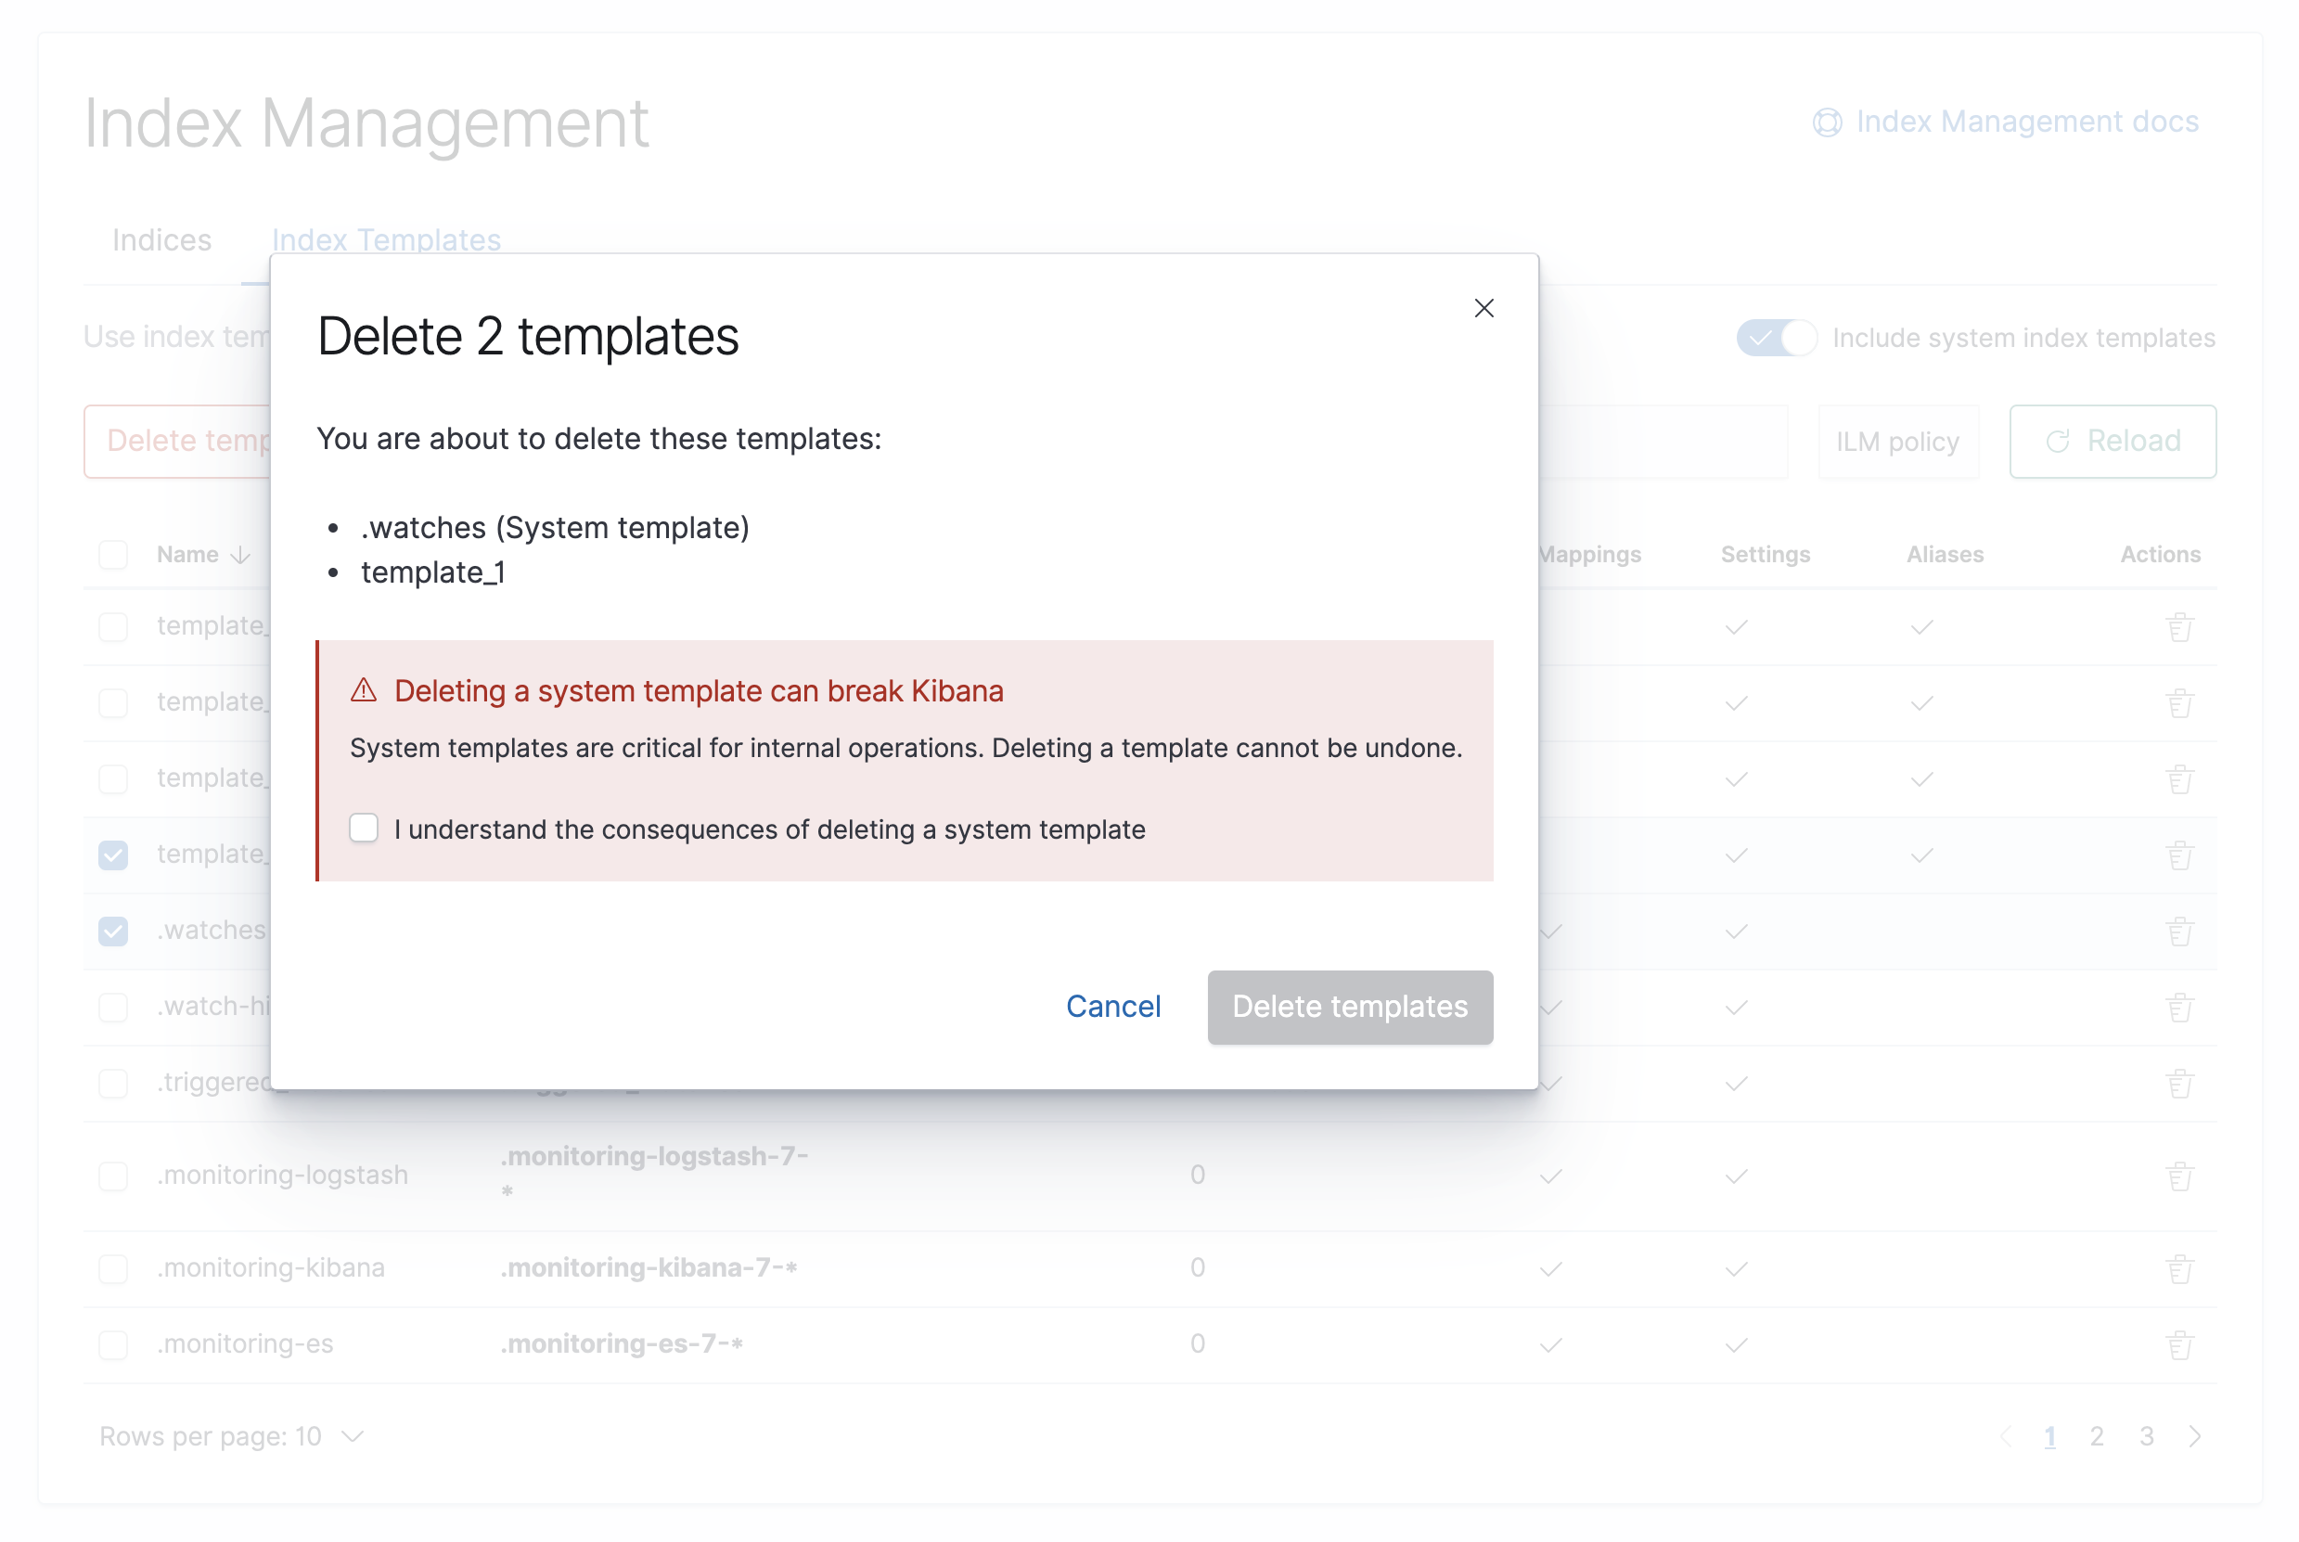This screenshot has width=2299, height=1542.
Task: Select the Index Templates tab
Action: pyautogui.click(x=385, y=240)
